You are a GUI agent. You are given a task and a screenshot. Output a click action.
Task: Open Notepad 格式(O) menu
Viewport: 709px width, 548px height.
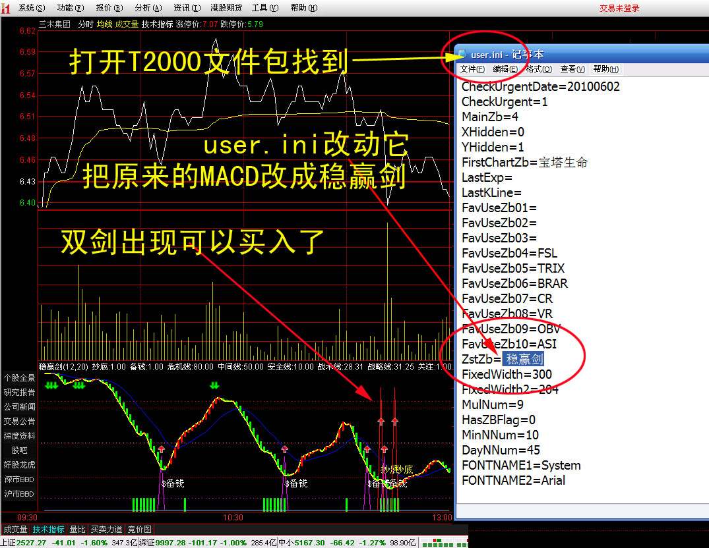pos(539,69)
